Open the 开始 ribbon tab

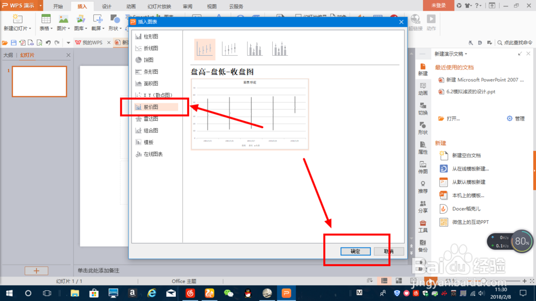tap(58, 6)
